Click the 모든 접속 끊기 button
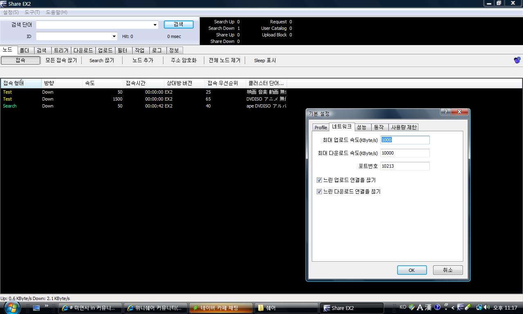The image size is (523, 314). coord(61,60)
